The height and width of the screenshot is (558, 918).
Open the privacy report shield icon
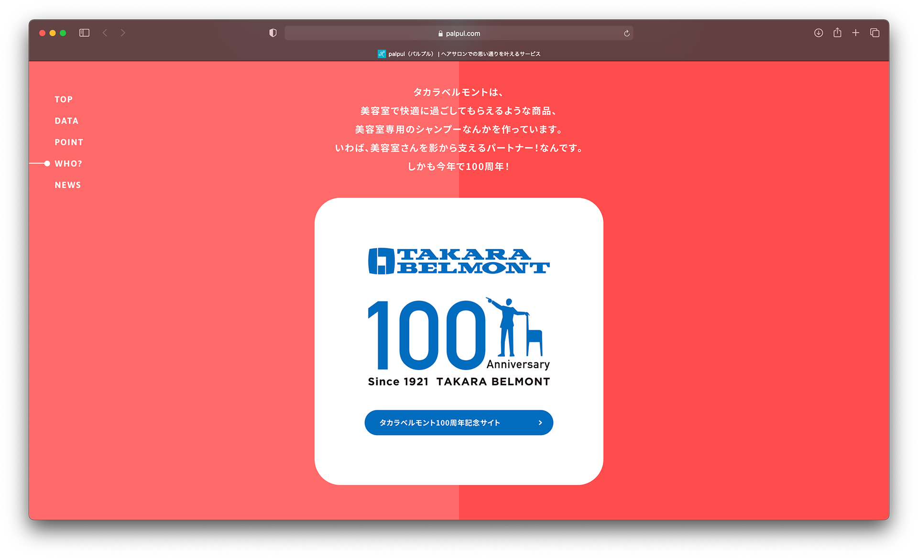point(273,33)
